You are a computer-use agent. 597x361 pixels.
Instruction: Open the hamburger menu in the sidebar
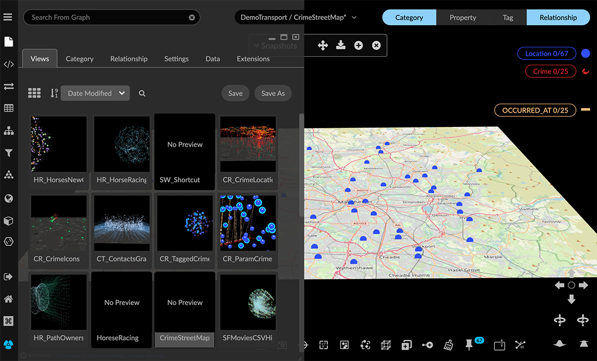tap(8, 17)
